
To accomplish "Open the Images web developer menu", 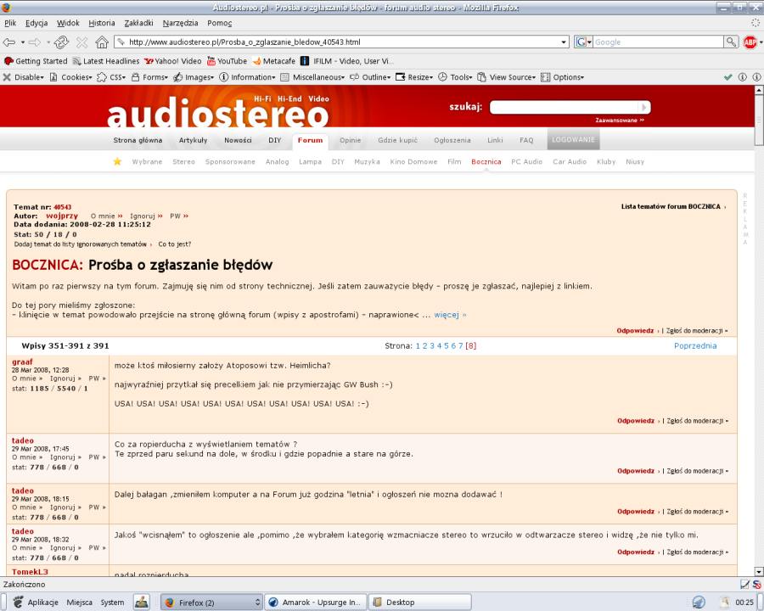I will click(x=194, y=77).
